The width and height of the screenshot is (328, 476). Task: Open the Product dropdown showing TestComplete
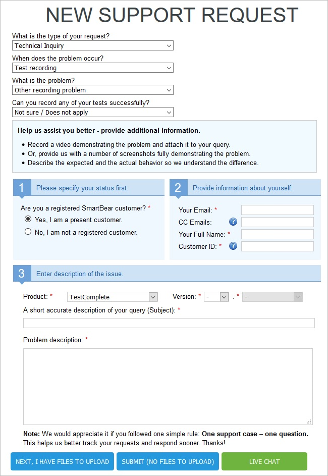[112, 297]
